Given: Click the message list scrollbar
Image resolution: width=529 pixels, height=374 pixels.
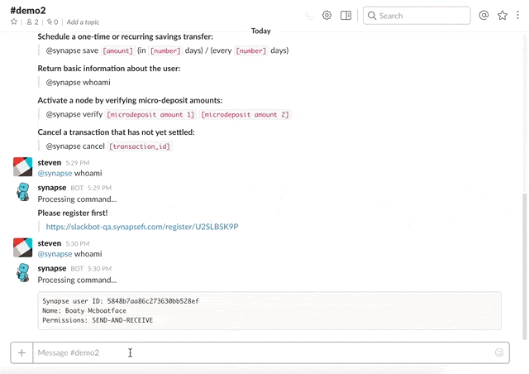Looking at the screenshot, I should pos(524,248).
